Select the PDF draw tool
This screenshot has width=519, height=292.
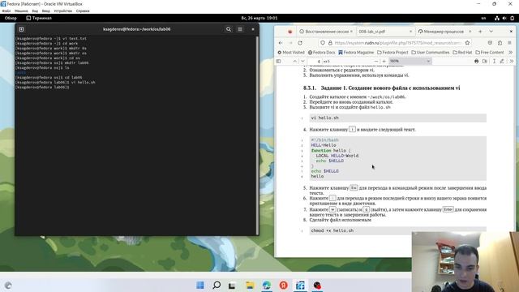[x=502, y=62]
